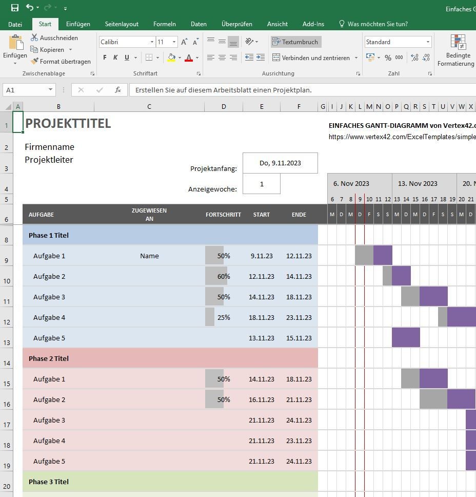
Task: Decrease font size with smaller A icon
Action: [196, 42]
